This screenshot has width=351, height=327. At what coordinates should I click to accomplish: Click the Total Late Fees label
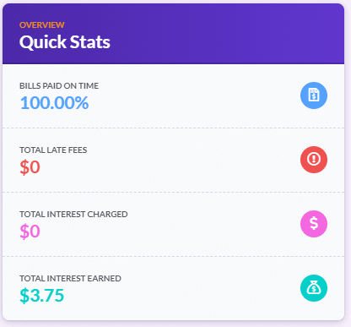pos(53,150)
